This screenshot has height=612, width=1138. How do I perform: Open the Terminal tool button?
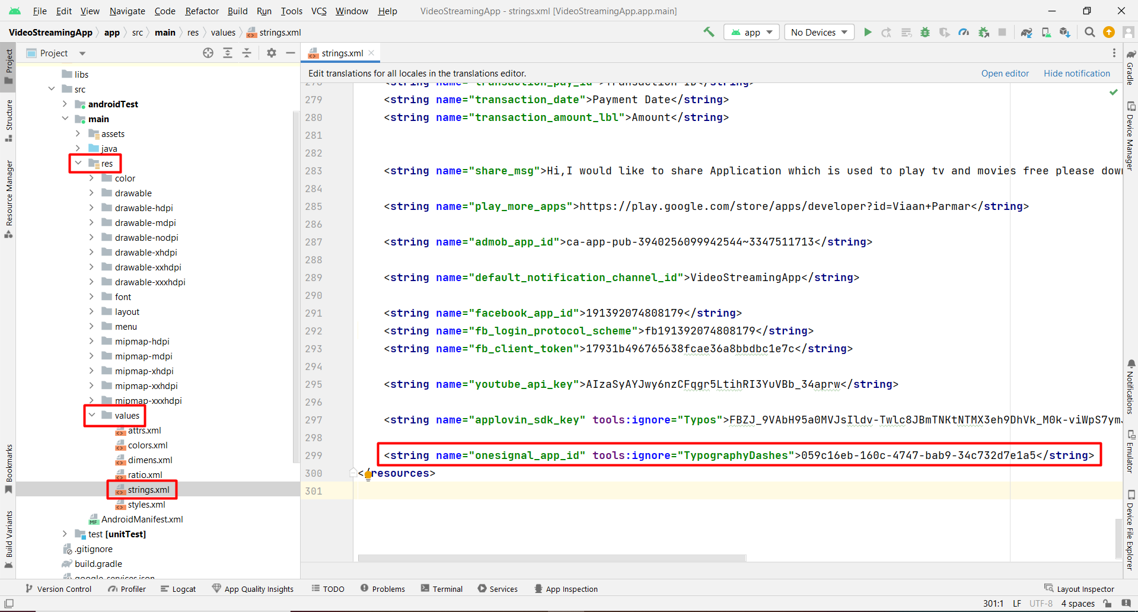tap(442, 589)
